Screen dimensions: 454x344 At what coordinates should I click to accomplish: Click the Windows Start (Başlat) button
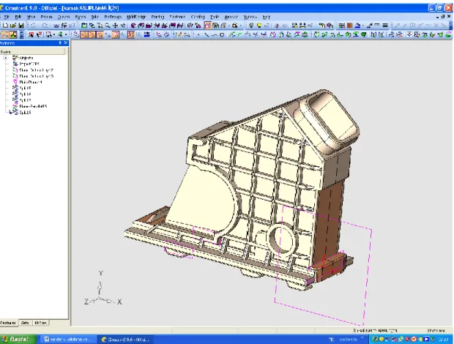tap(18, 339)
